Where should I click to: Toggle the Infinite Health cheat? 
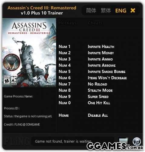pos(101,47)
